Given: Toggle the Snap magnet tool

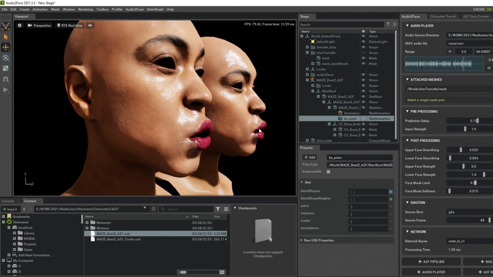Looking at the screenshot, I should tap(6, 79).
